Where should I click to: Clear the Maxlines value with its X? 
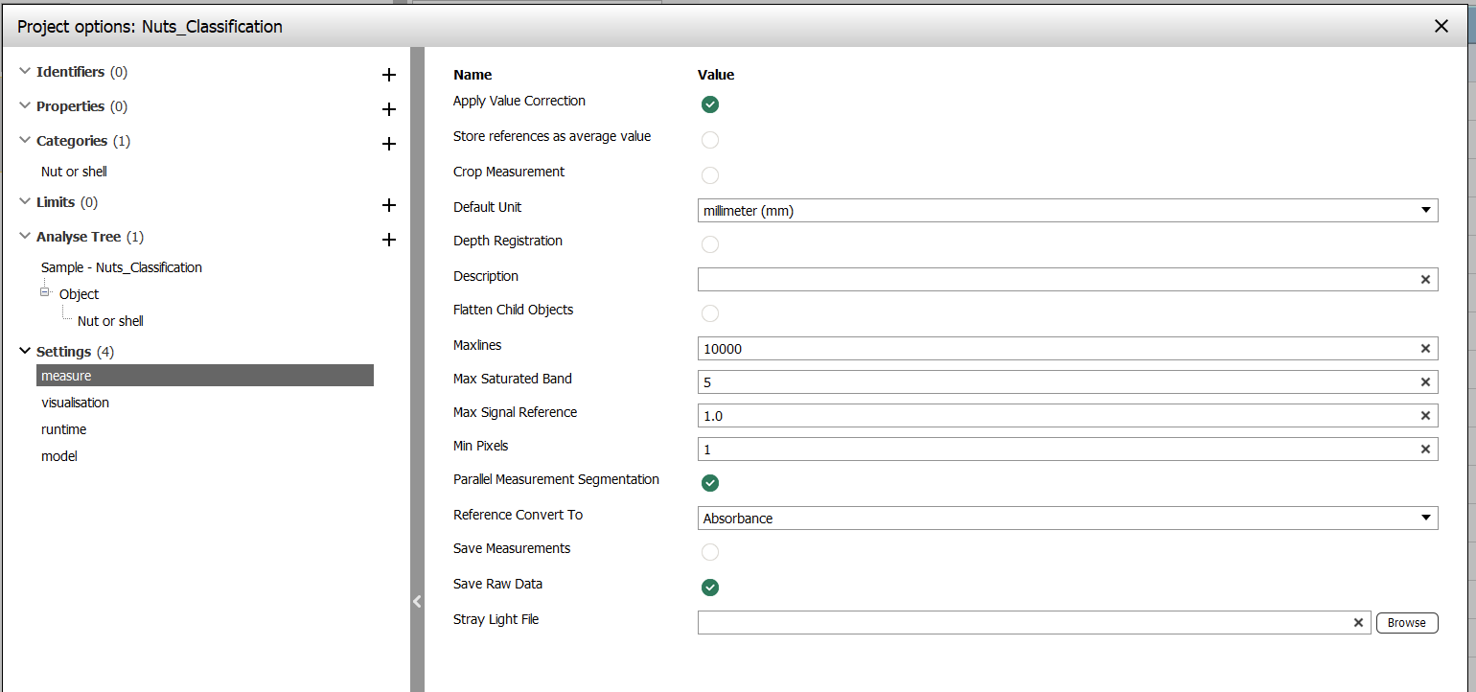click(1425, 349)
